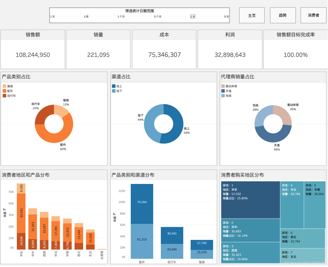Screen dimensions: 328x267
Task: Open the 趋势 dashboard
Action: pyautogui.click(x=283, y=15)
